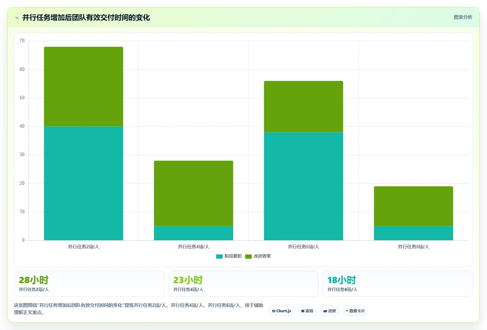
Task: Click y-axis tick label 60
Action: click(22, 70)
